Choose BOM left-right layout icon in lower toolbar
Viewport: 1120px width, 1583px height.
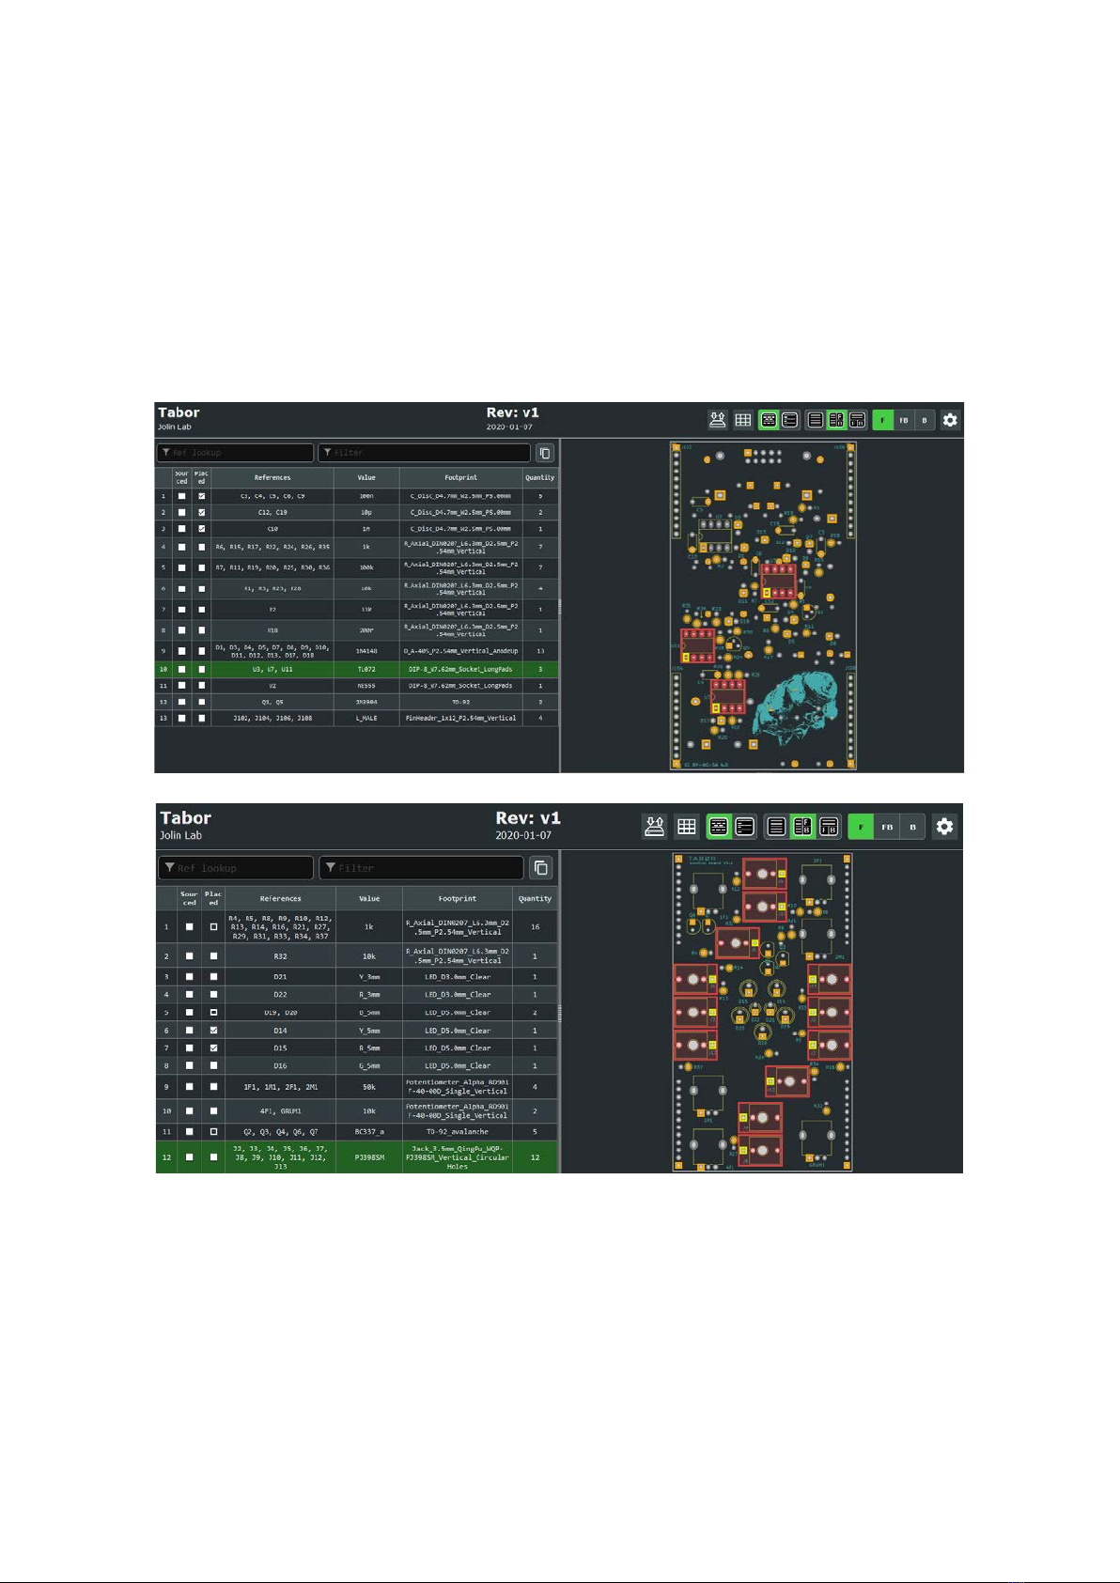pos(802,827)
